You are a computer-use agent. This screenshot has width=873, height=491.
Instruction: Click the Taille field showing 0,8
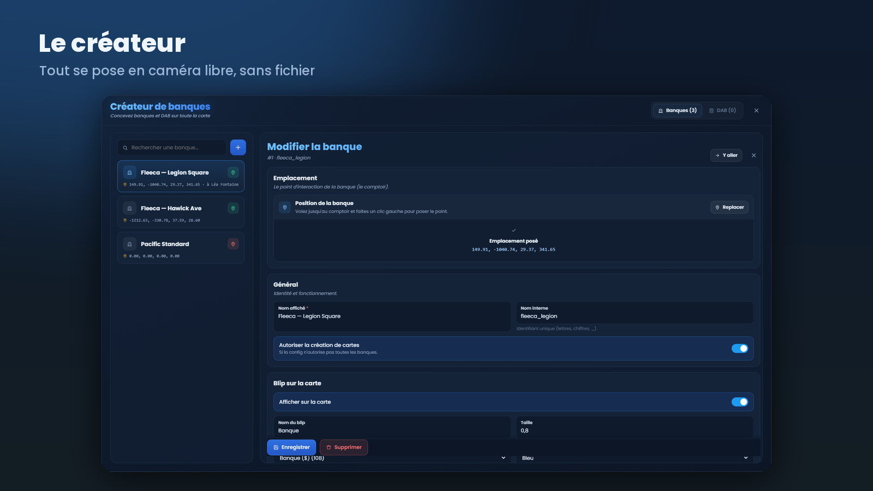click(x=635, y=428)
